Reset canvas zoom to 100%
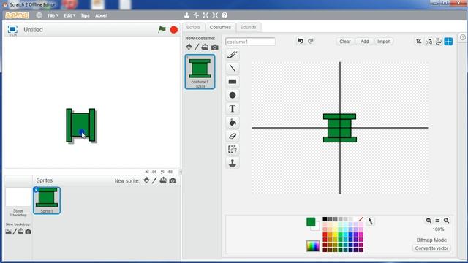468x263 pixels. point(437,221)
